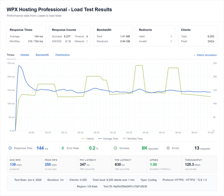Image resolution: width=224 pixels, height=196 pixels.
Task: Click the 250 ms y-axis label
Action: pyautogui.click(x=11, y=63)
